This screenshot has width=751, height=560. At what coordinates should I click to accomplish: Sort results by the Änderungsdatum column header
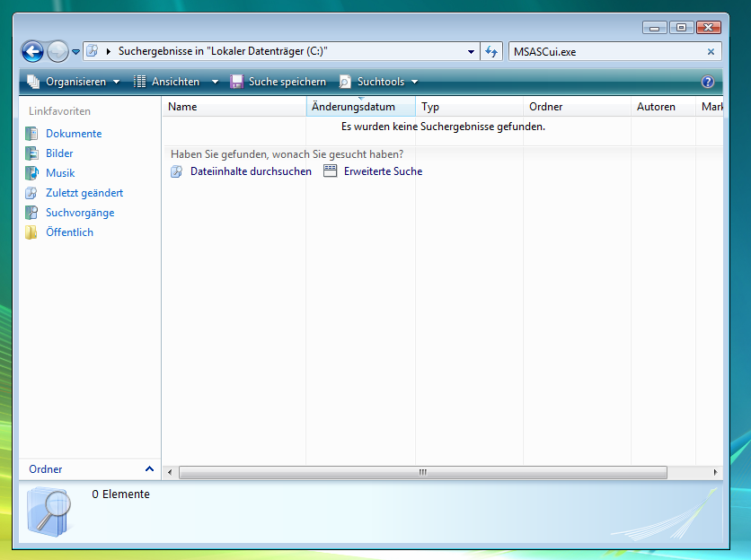tap(353, 107)
